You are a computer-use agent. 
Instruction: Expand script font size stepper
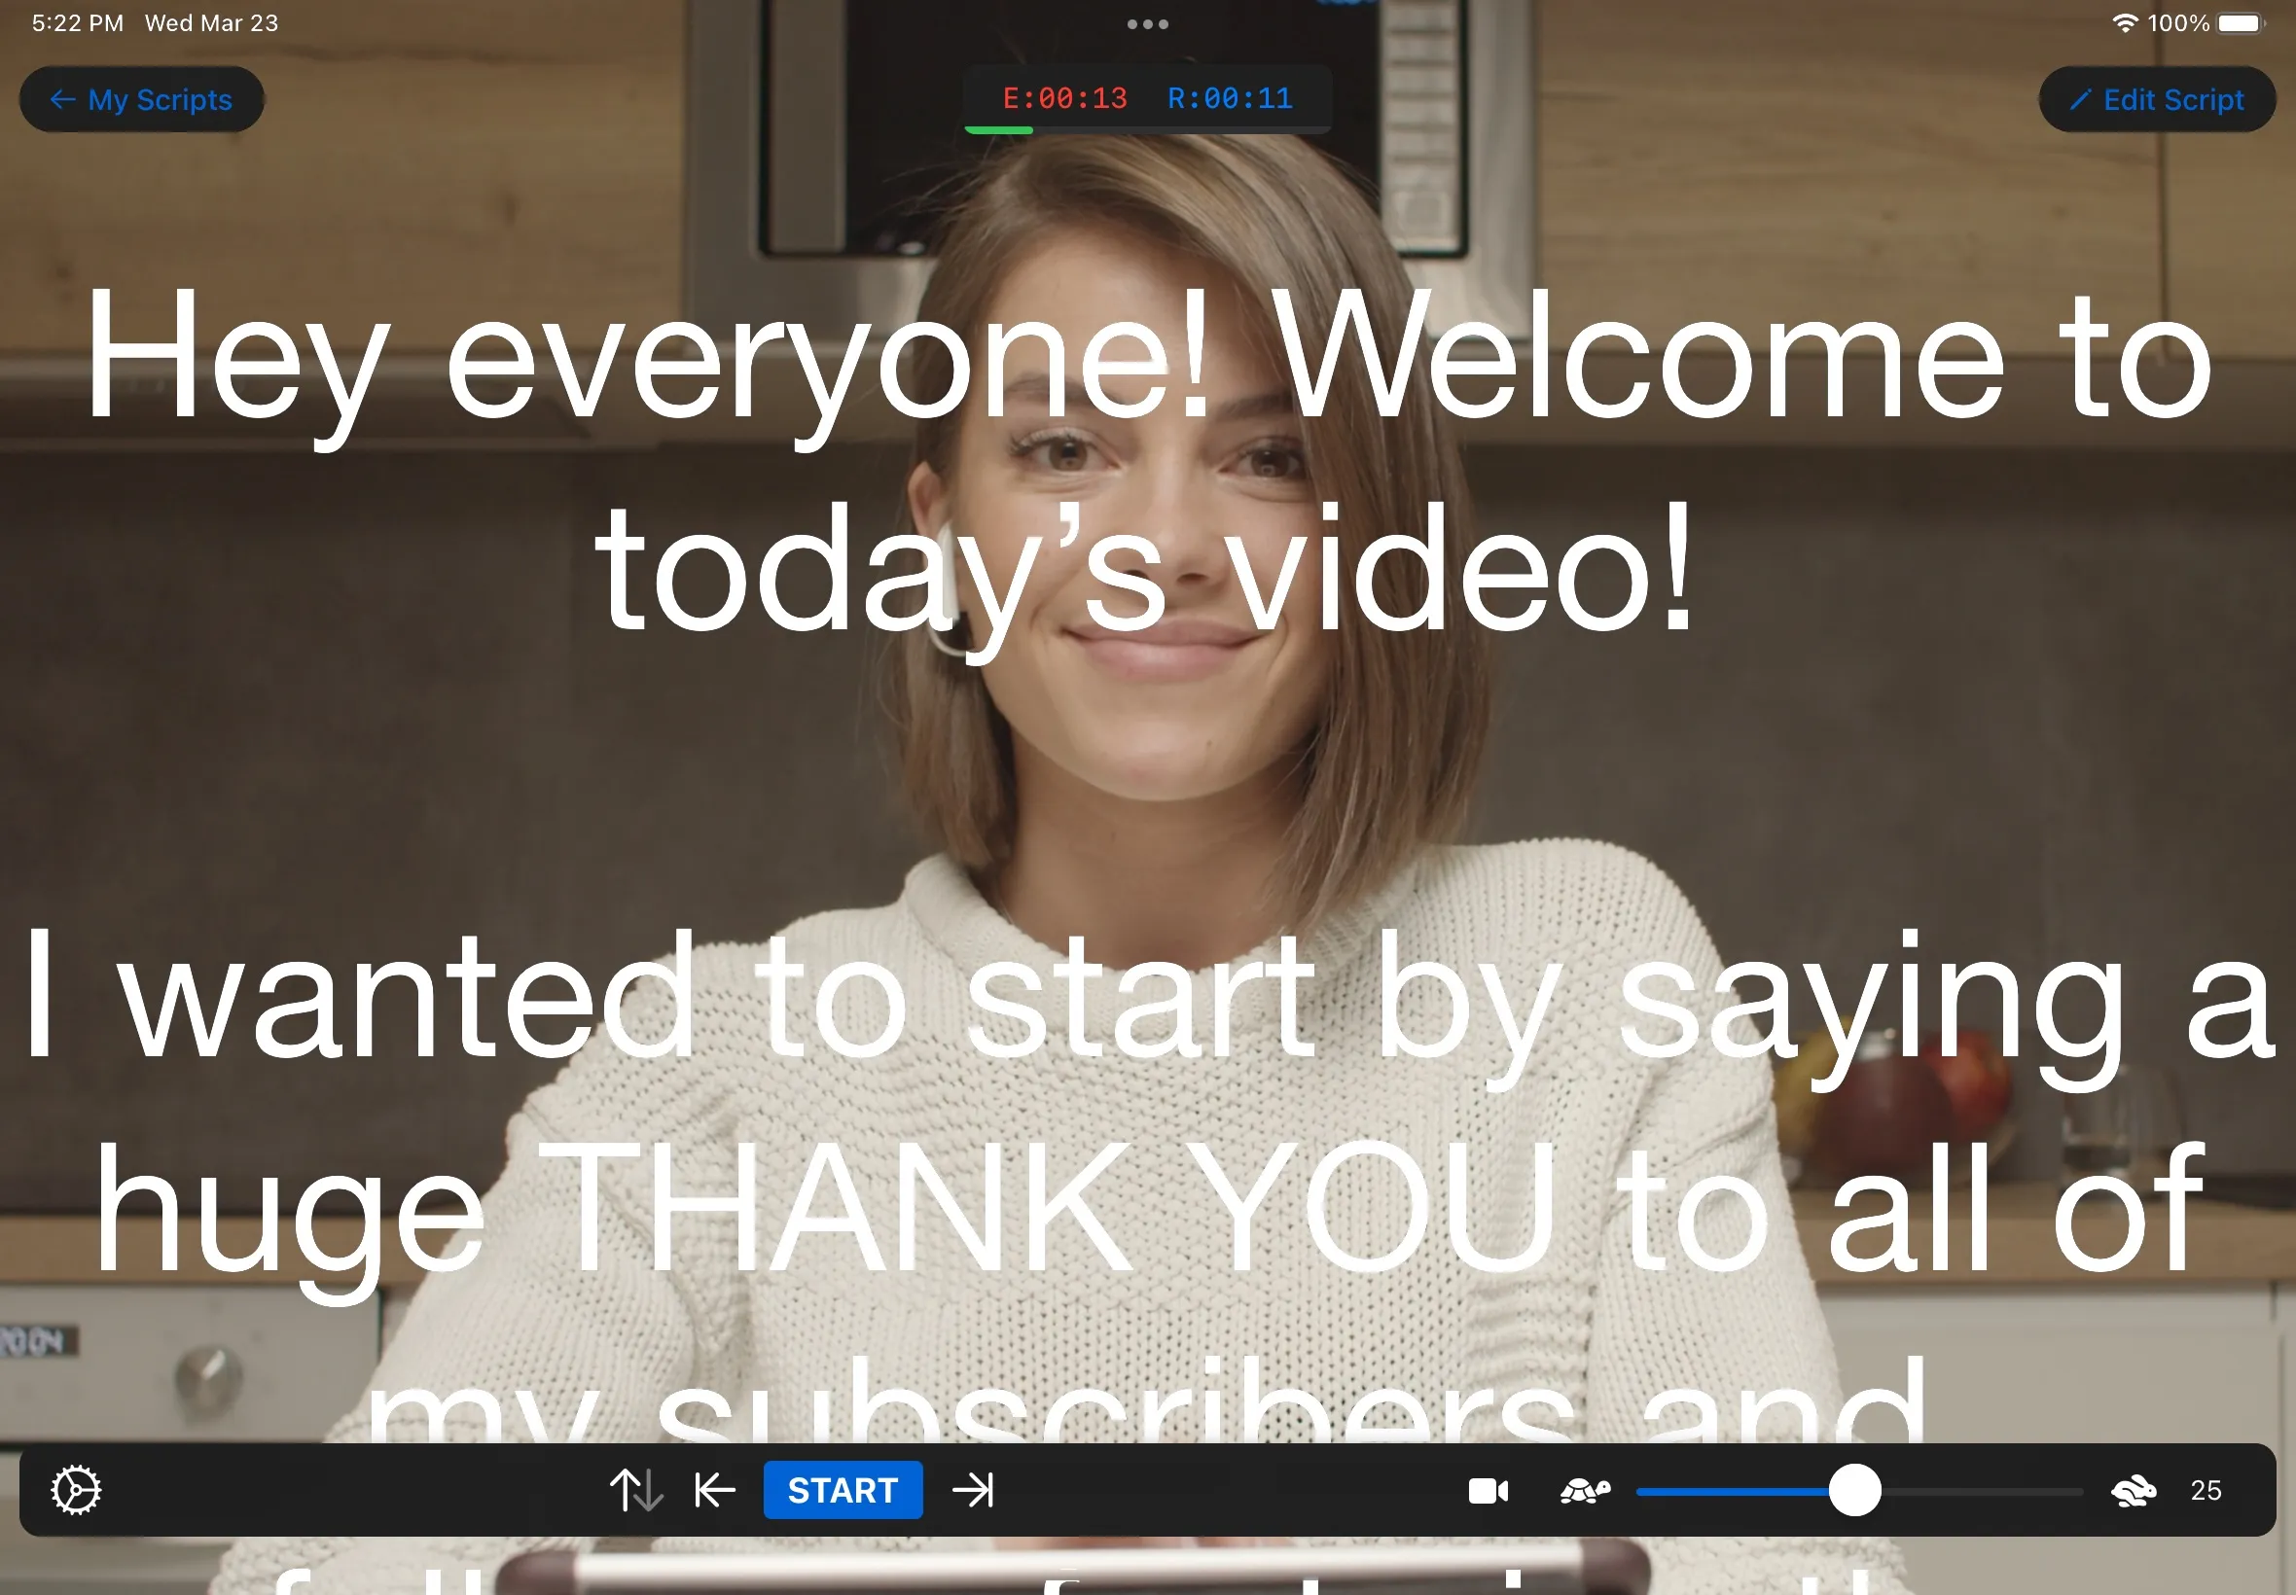pos(2208,1490)
